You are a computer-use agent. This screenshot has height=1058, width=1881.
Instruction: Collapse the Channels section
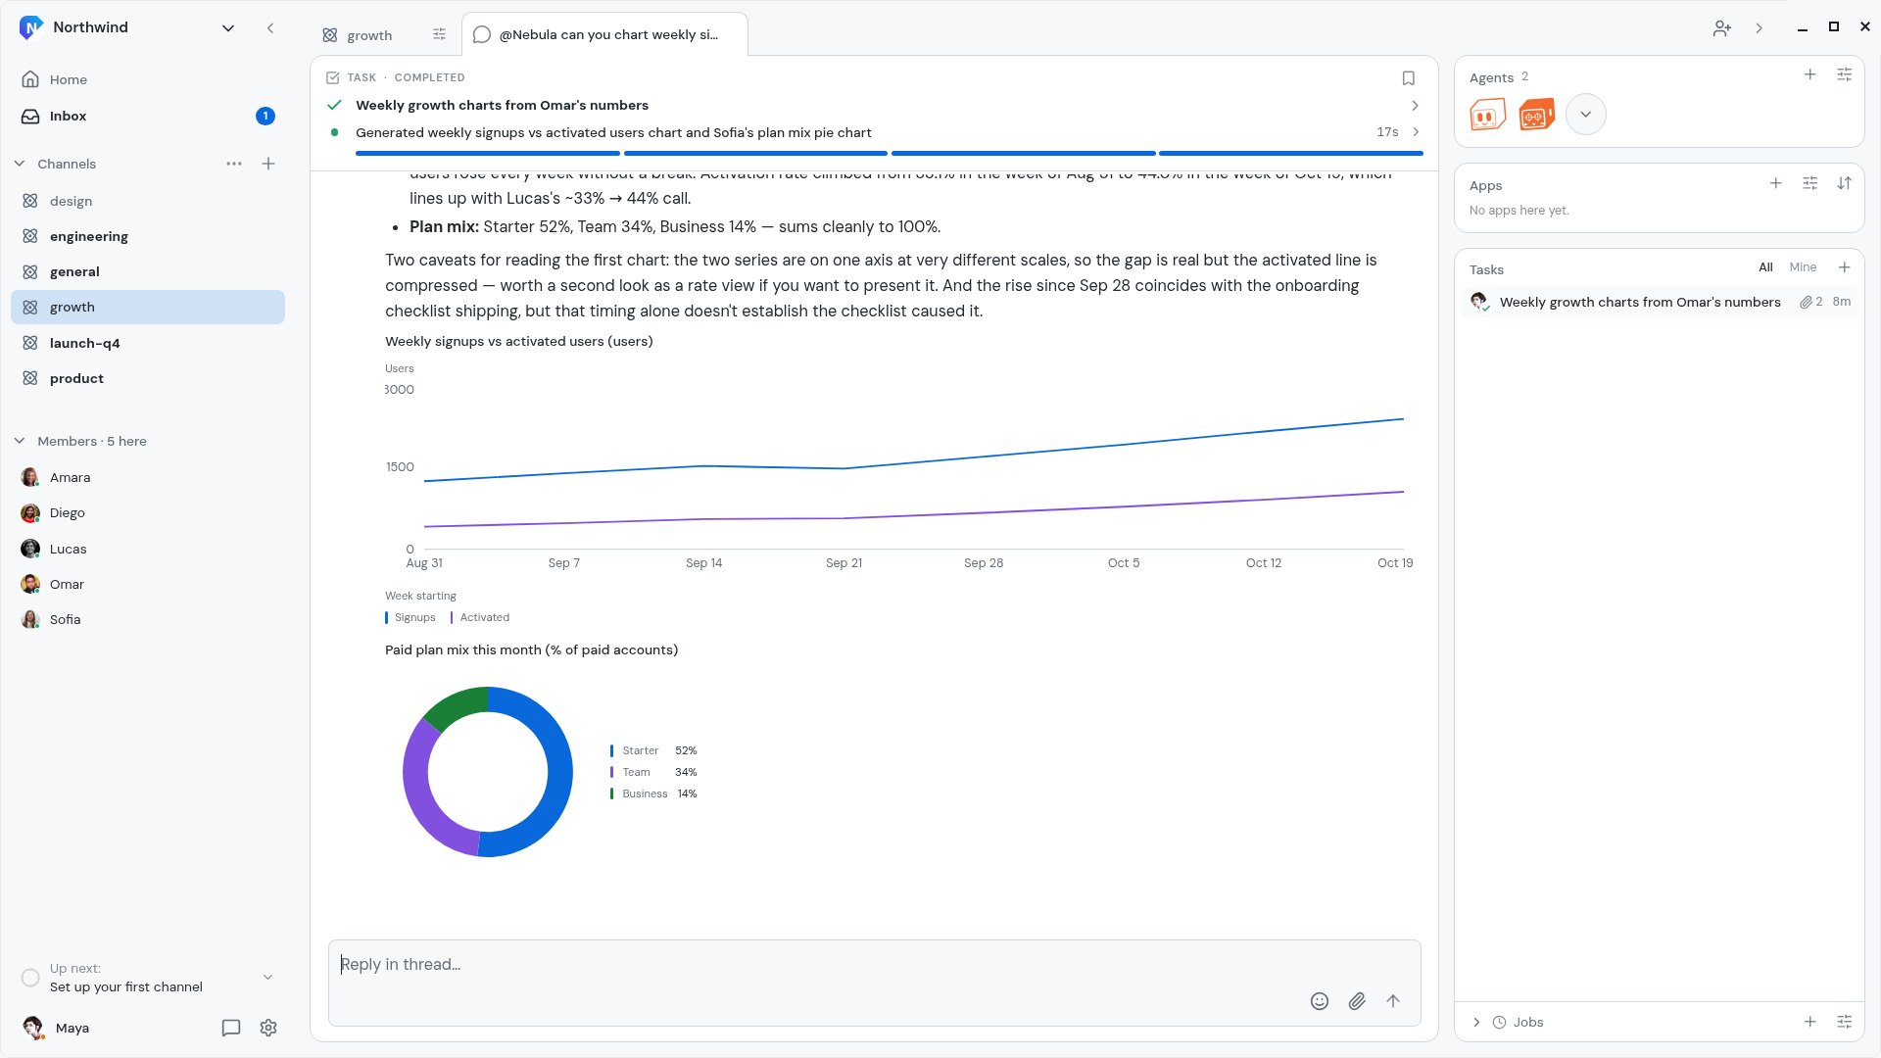point(20,164)
